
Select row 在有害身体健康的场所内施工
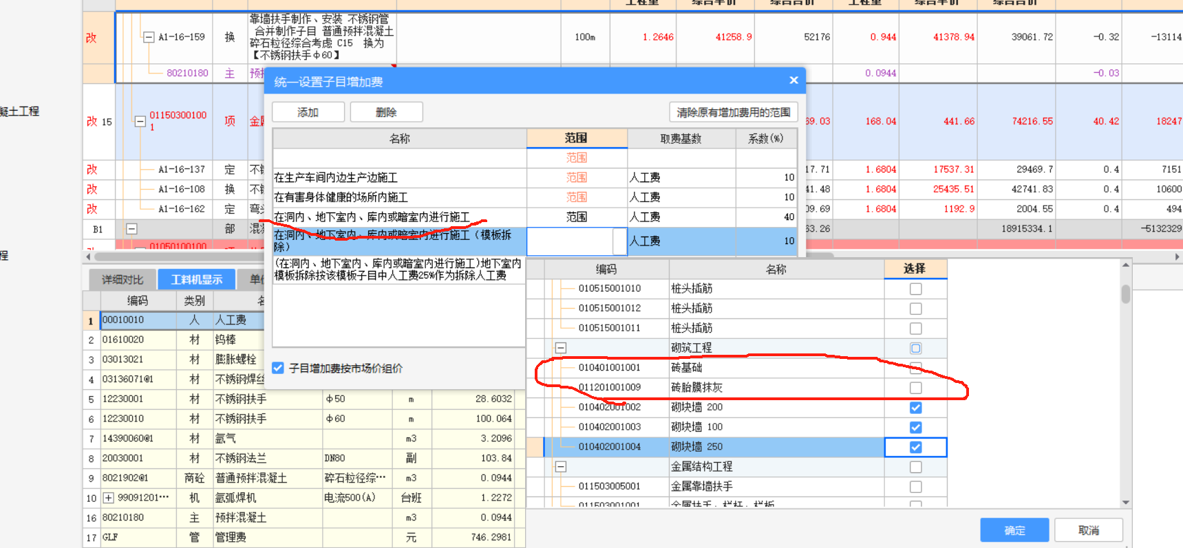(x=399, y=197)
